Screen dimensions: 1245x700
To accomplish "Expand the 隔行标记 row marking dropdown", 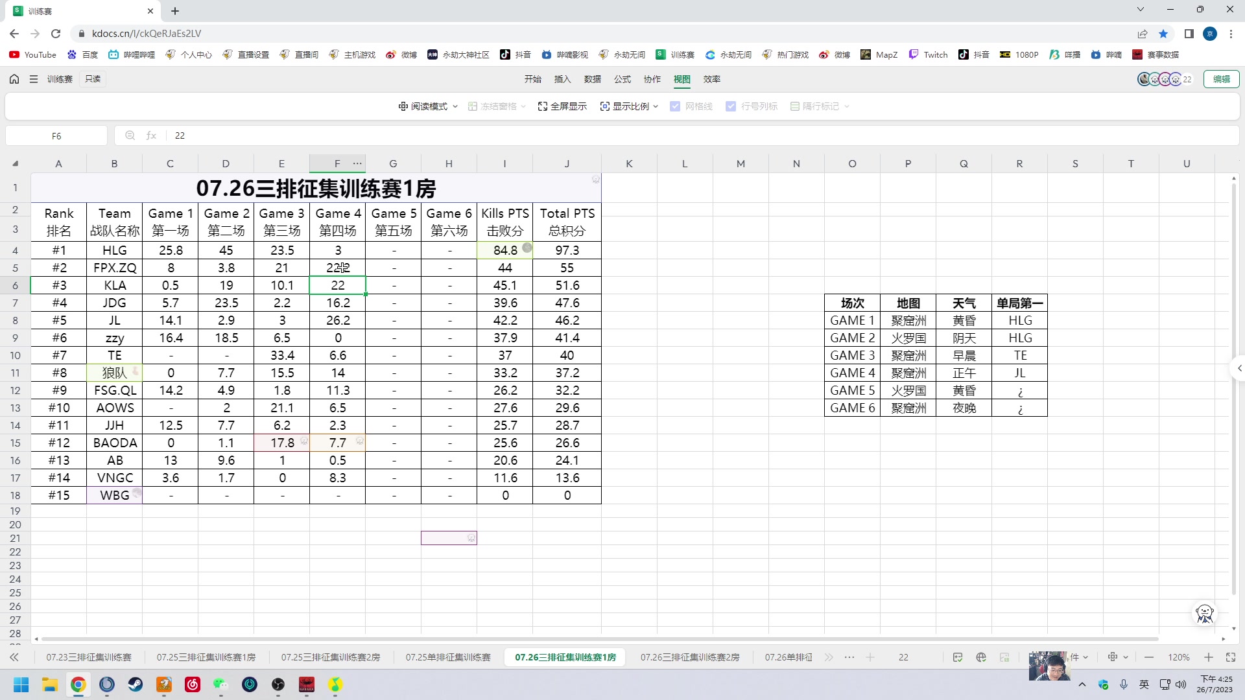I will (x=820, y=106).
